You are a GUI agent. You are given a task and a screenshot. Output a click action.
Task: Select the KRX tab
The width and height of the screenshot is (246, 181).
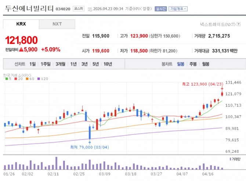[21, 24]
